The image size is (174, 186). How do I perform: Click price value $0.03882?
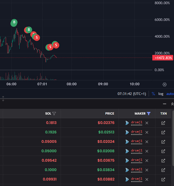(106, 179)
